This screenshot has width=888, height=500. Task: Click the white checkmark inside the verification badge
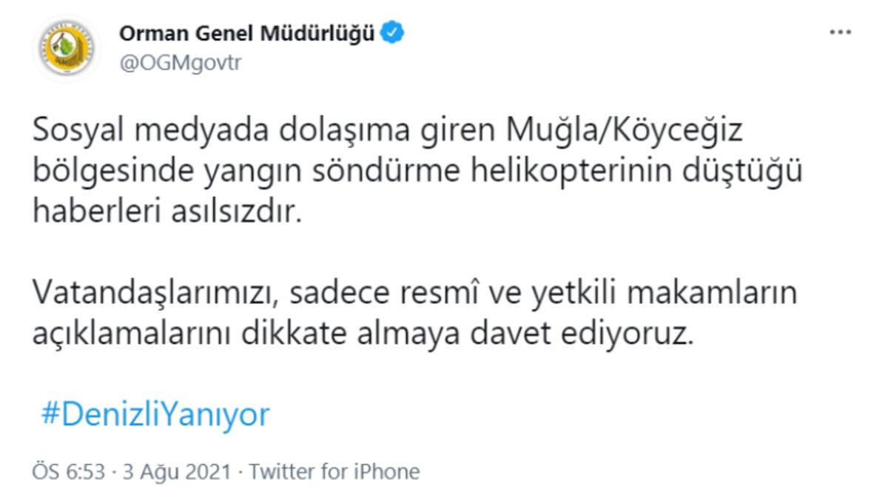pos(390,33)
